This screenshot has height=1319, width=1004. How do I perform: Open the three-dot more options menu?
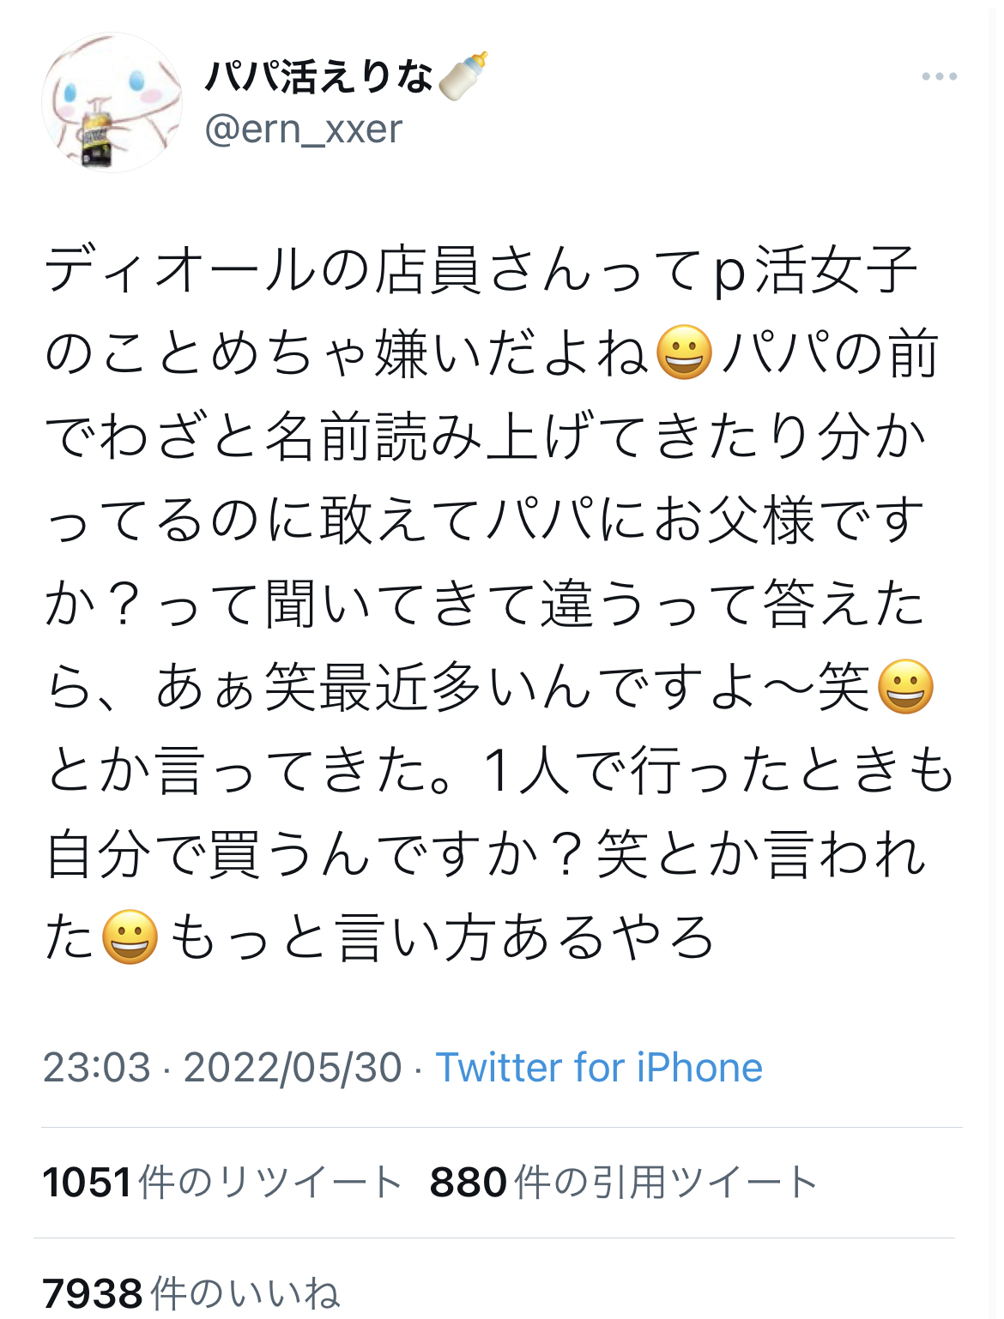point(939,76)
